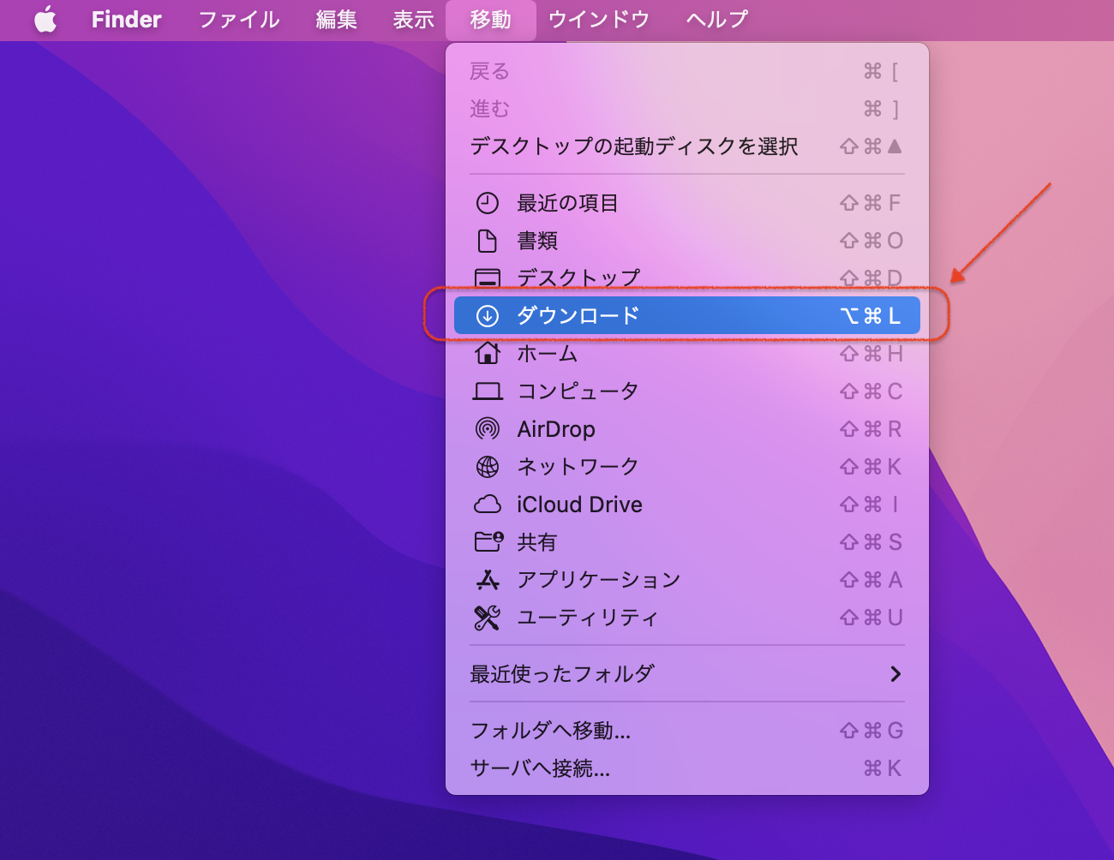
Task: Select the アプリケーション menu entry
Action: [686, 580]
